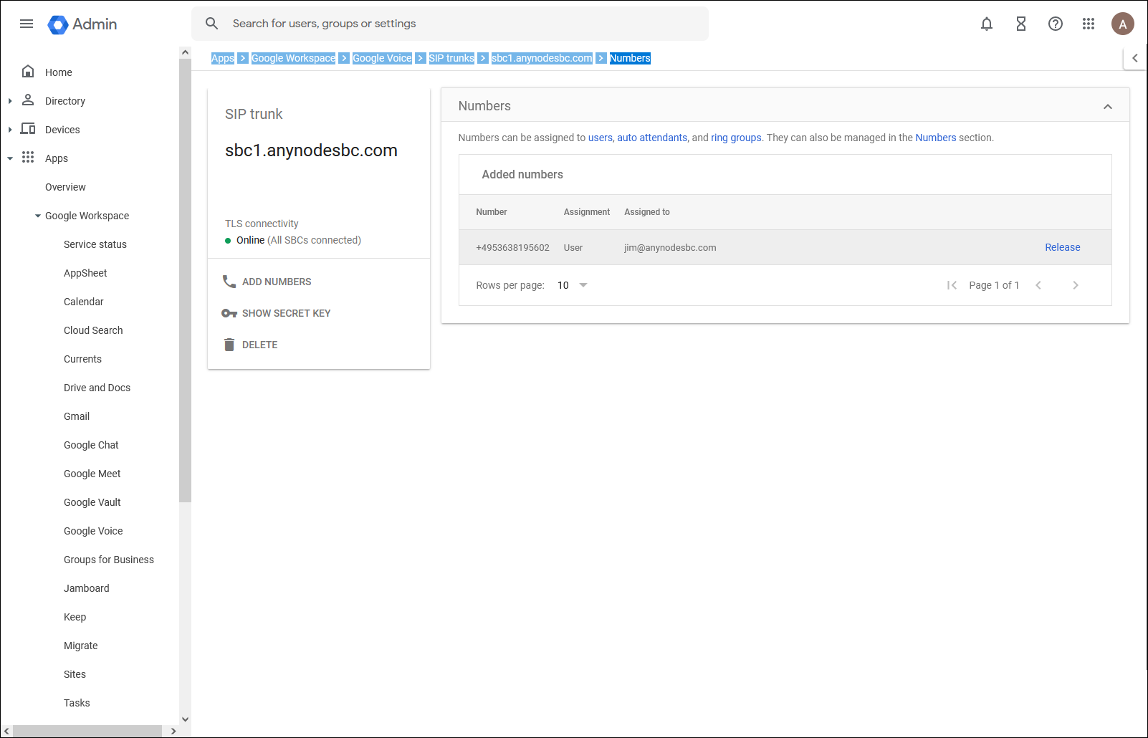
Task: Click the Apps breadcrumb
Action: point(223,58)
